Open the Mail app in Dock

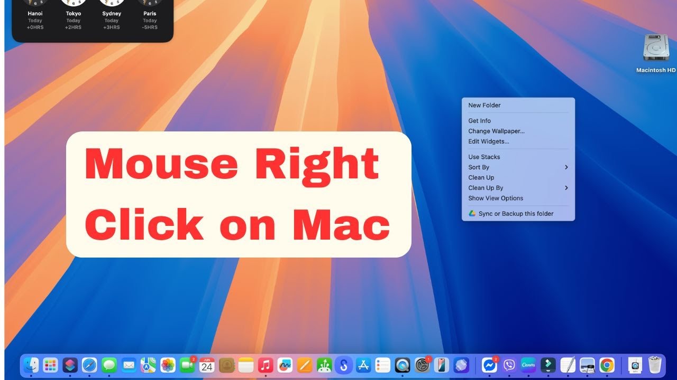[129, 365]
